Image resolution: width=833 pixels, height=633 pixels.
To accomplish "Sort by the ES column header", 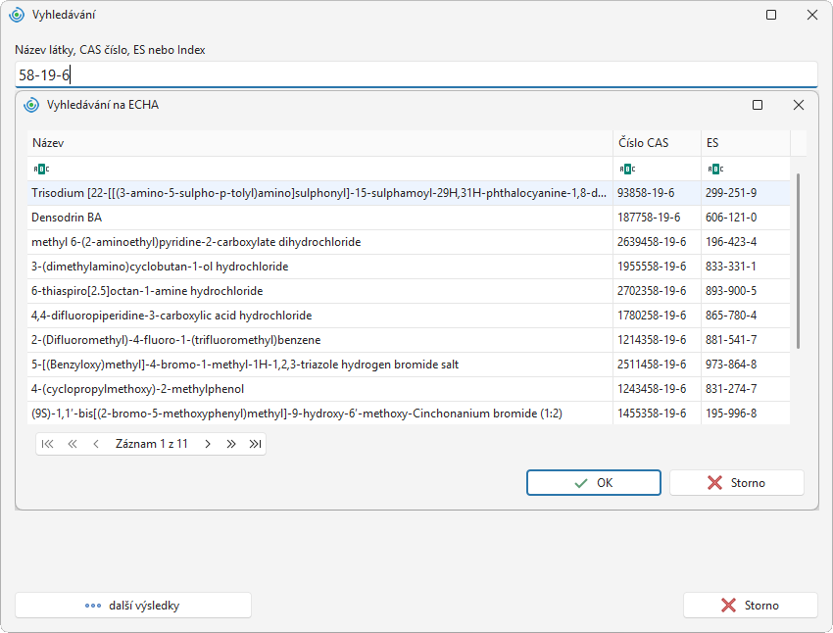I will 746,143.
